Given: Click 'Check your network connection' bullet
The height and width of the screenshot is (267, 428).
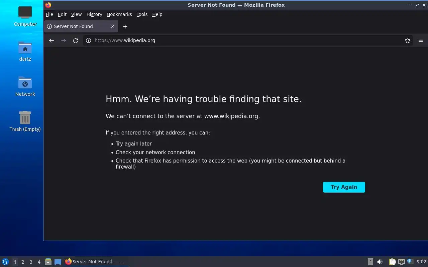Looking at the screenshot, I should 155,153.
